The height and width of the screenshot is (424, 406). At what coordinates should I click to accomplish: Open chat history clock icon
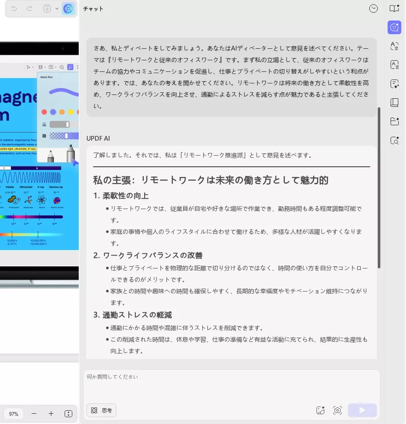coord(373,9)
